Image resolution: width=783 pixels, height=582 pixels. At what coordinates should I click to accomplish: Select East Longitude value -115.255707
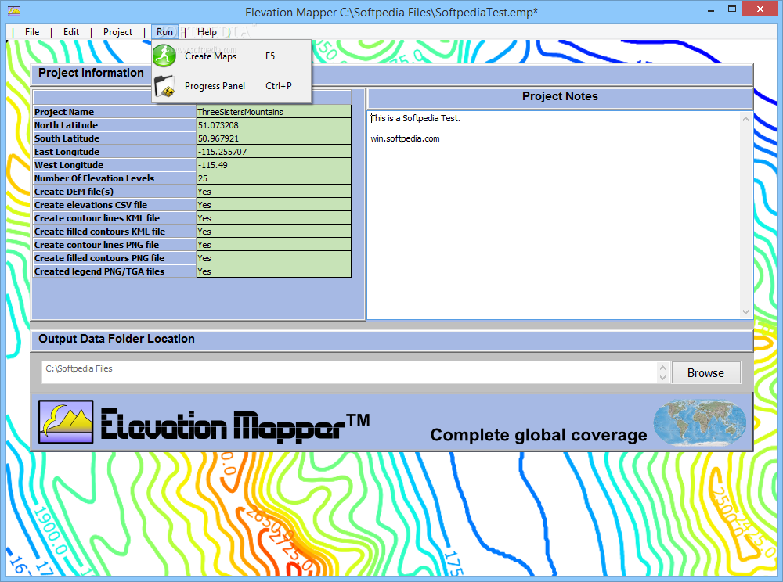[273, 152]
